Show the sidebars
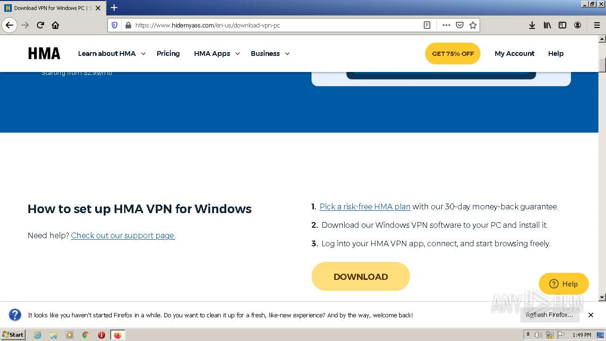The width and height of the screenshot is (606, 341). pos(562,25)
